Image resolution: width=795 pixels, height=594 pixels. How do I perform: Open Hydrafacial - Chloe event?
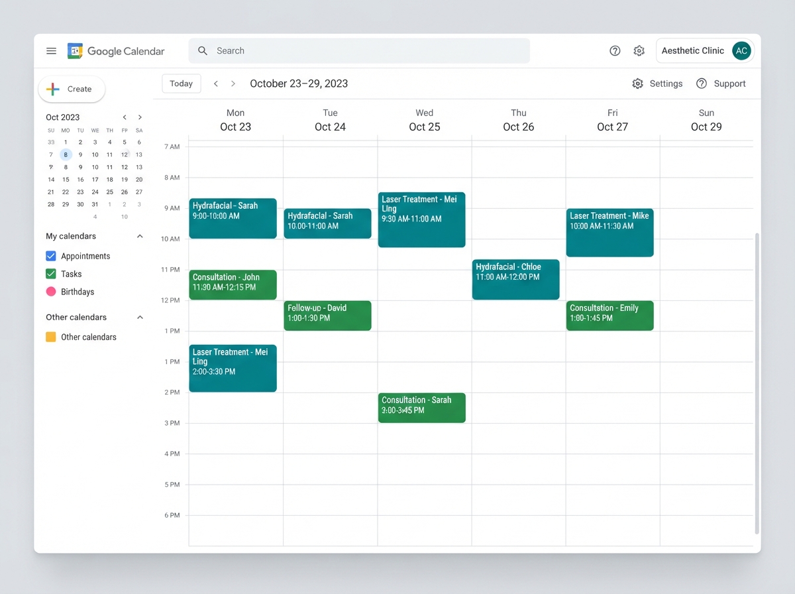515,279
